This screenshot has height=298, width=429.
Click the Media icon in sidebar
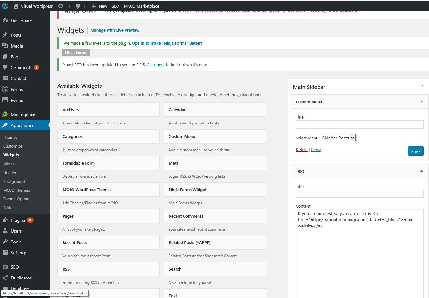click(x=5, y=46)
